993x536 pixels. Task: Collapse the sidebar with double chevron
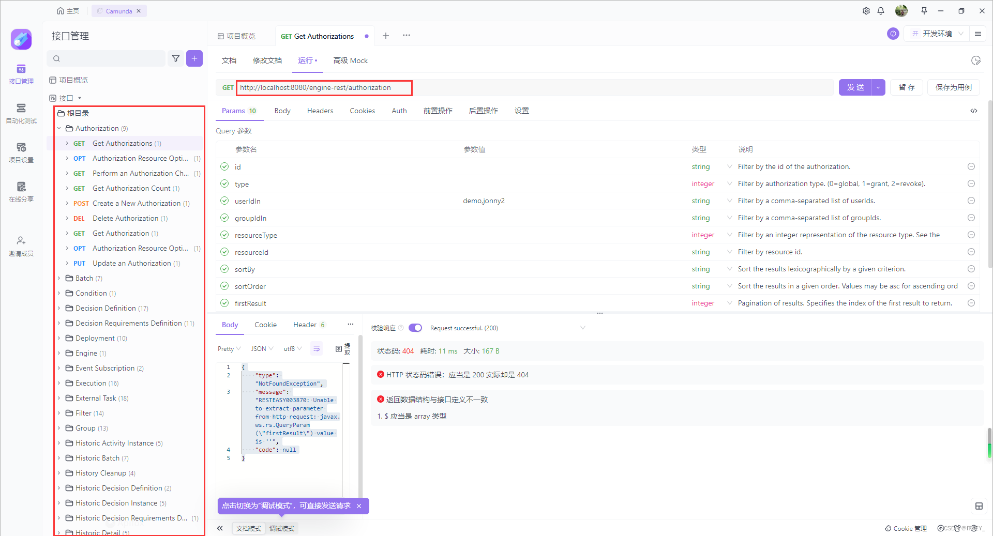(x=220, y=528)
